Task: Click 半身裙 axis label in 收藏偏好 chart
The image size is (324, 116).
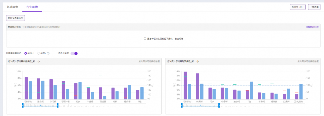Action: pyautogui.click(x=90, y=102)
